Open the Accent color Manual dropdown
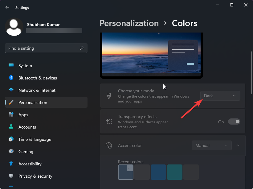This screenshot has width=253, height=189. tap(211, 145)
